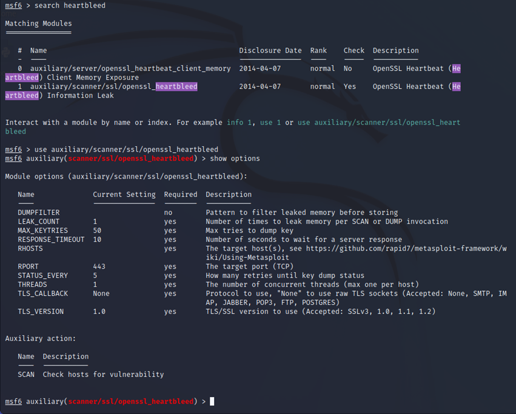This screenshot has width=516, height=414.
Task: Click the SCAN auxiliary action name
Action: [x=26, y=375]
